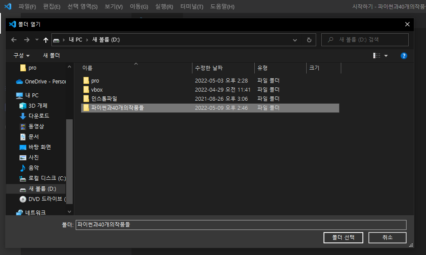Viewport: 426px width, 255px height.
Task: Select 내 PC in navigation pane
Action: click(32, 96)
